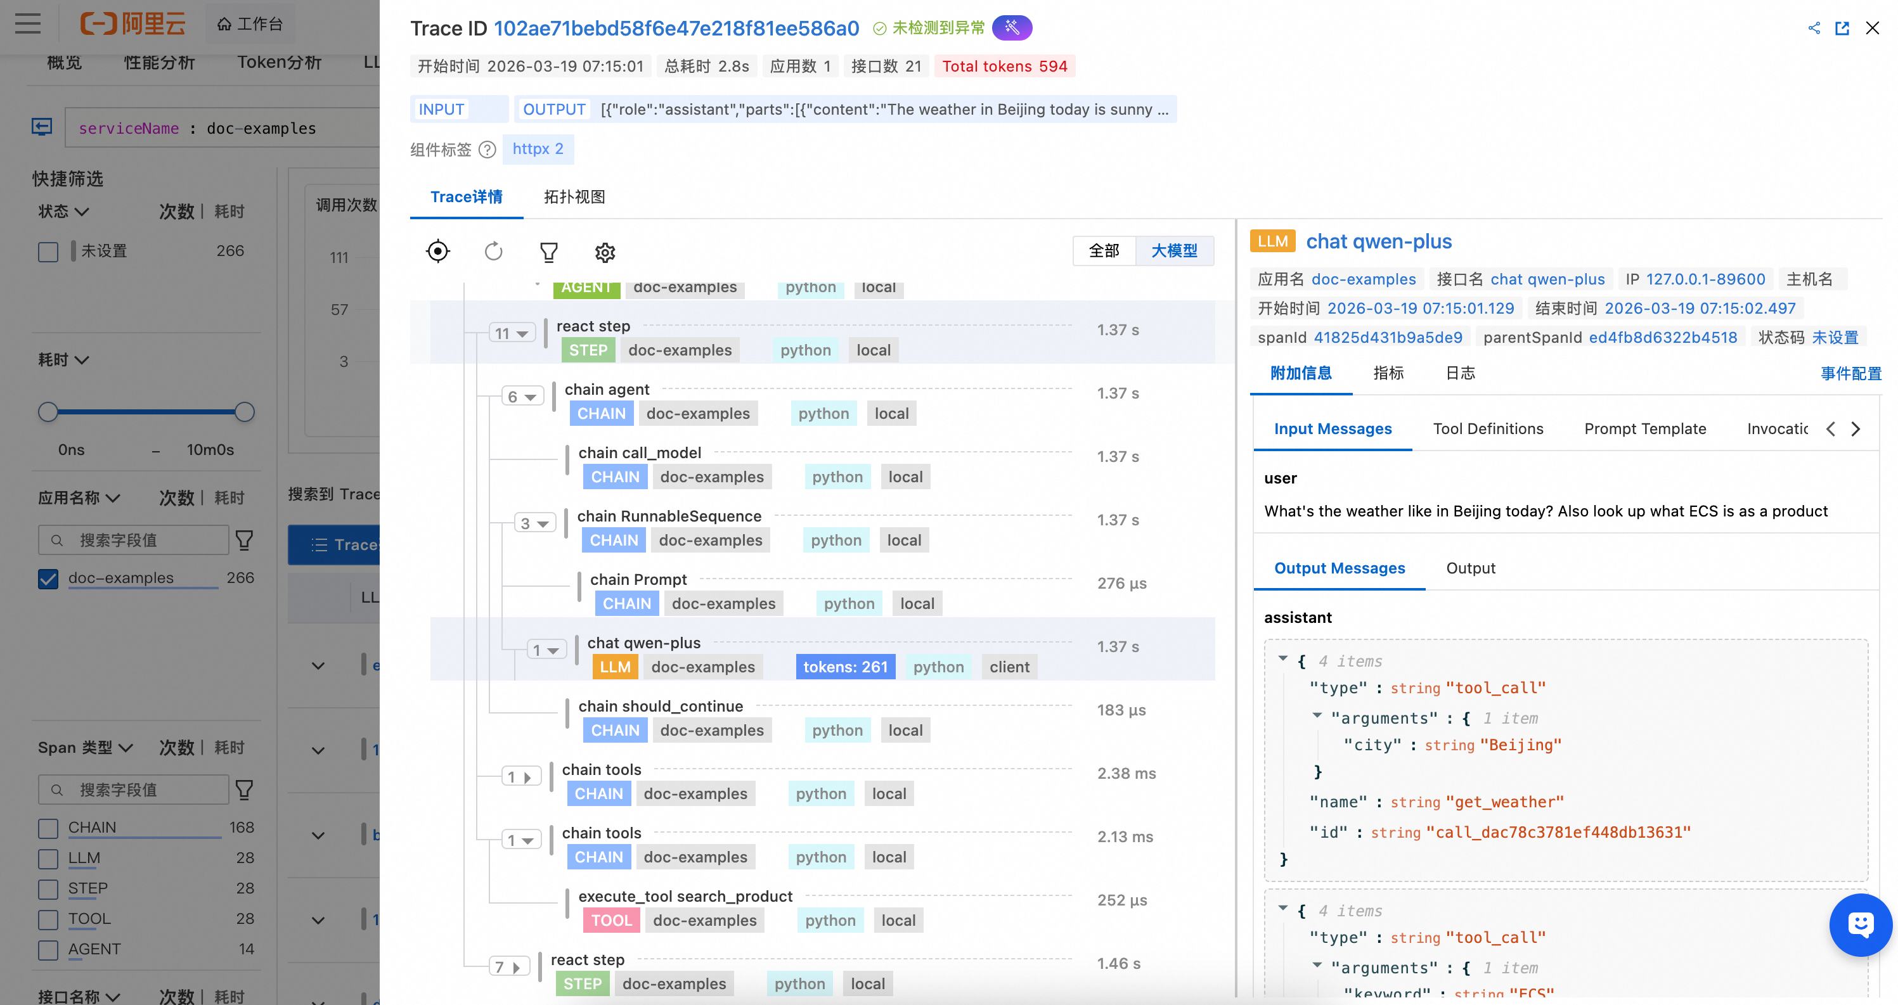This screenshot has width=1898, height=1005.
Task: Open the 耗时 filter dropdown
Action: pyautogui.click(x=63, y=360)
